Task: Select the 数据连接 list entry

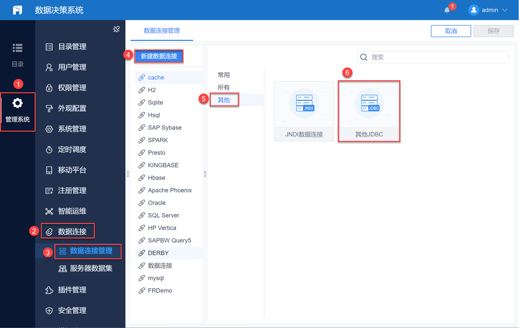Action: point(169,266)
